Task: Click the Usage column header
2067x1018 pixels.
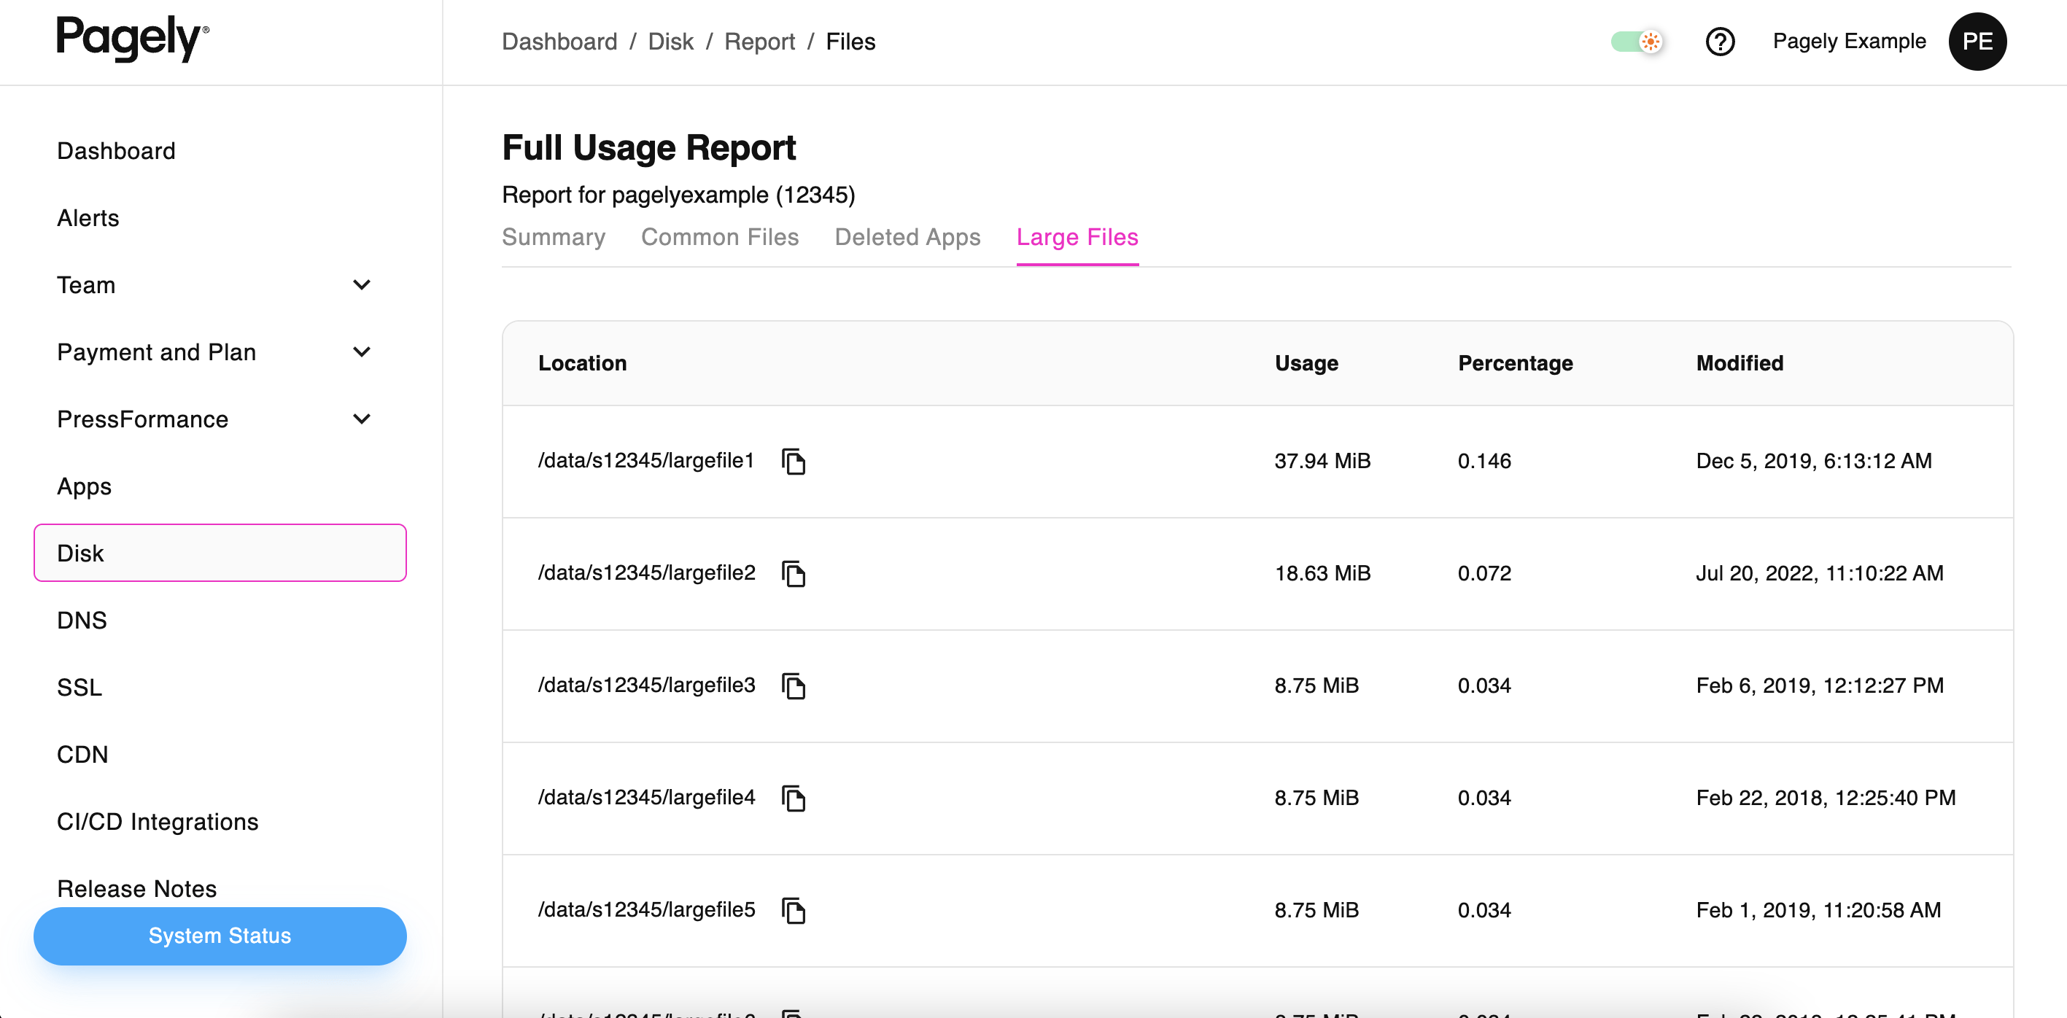Action: (1306, 363)
